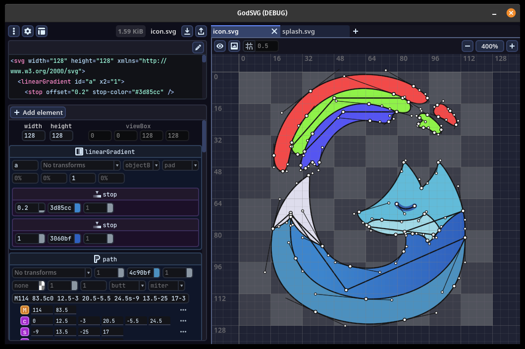This screenshot has width=525, height=349.
Task: Click the edit code pencil icon
Action: (198, 48)
